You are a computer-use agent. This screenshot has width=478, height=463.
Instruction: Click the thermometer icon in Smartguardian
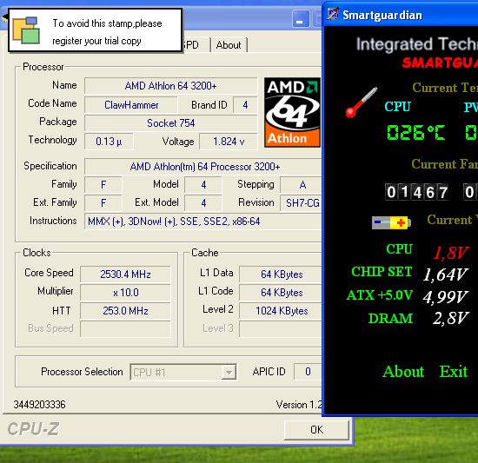click(362, 102)
